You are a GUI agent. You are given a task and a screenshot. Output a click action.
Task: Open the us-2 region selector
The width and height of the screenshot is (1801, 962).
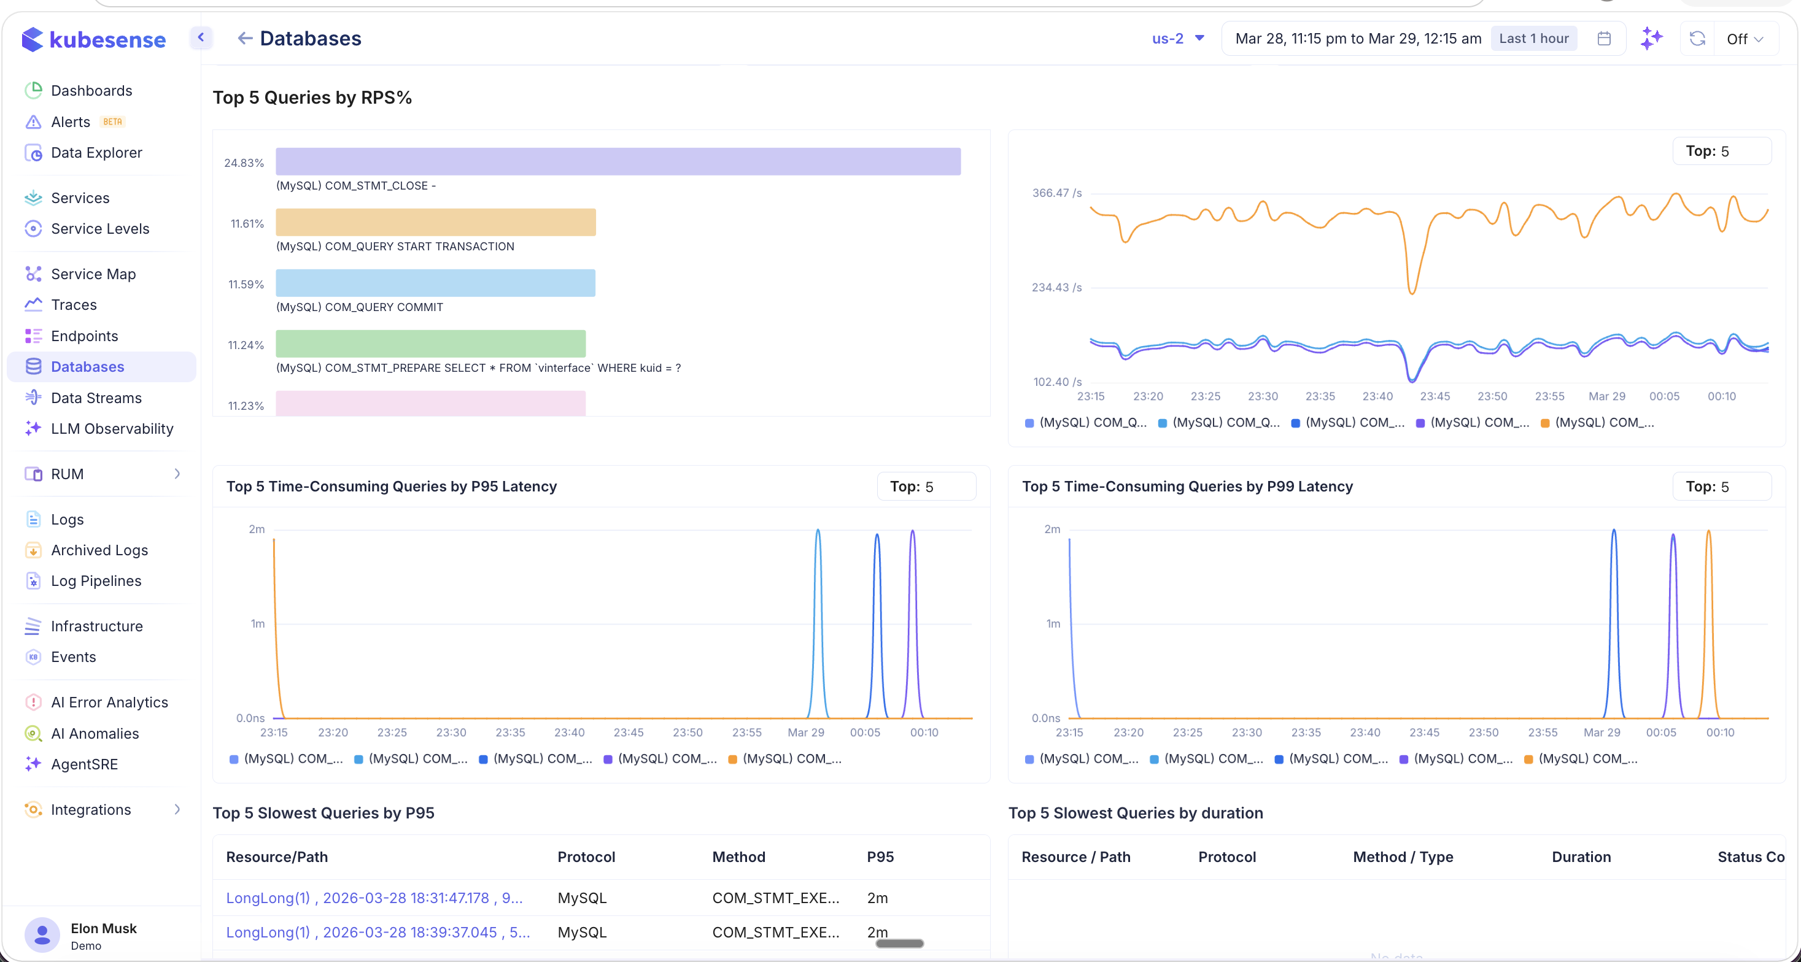tap(1177, 39)
